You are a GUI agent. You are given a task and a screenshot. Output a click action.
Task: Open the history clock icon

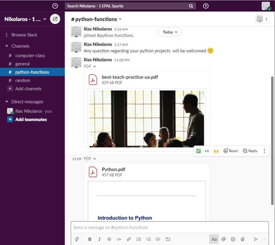click(55, 6)
